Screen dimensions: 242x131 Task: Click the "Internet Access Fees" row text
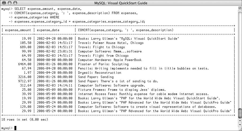pyautogui.click(x=143, y=94)
